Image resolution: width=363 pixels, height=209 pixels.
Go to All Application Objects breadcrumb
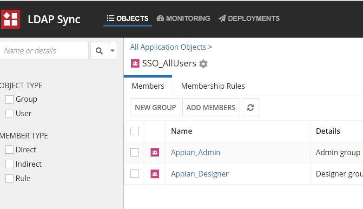point(168,47)
